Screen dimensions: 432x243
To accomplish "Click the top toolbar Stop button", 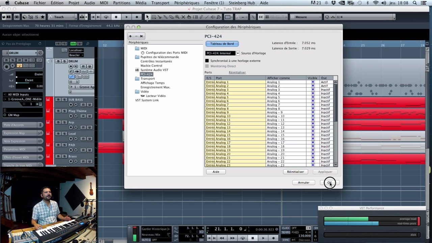I will [x=116, y=17].
